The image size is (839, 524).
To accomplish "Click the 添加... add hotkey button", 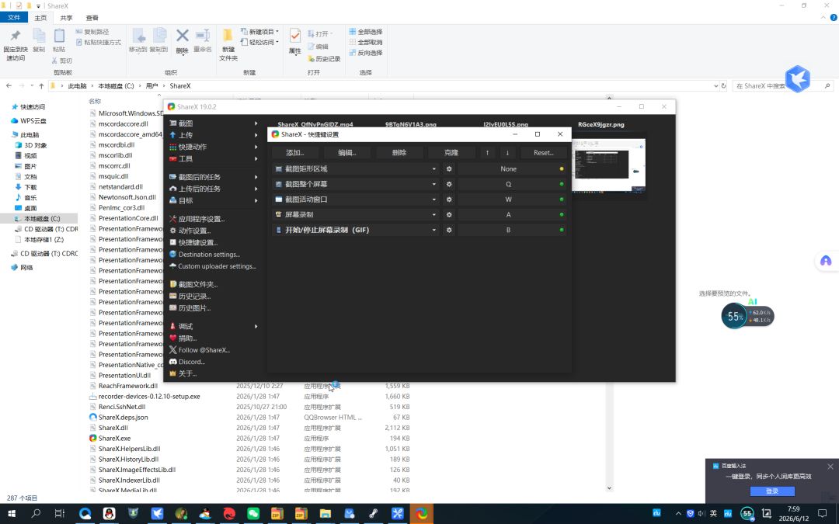I will click(295, 152).
